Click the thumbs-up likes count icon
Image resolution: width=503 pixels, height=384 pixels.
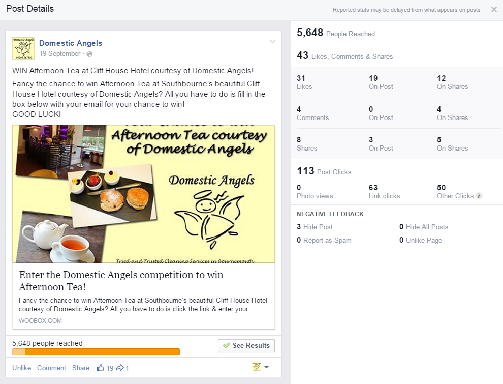[x=101, y=368]
